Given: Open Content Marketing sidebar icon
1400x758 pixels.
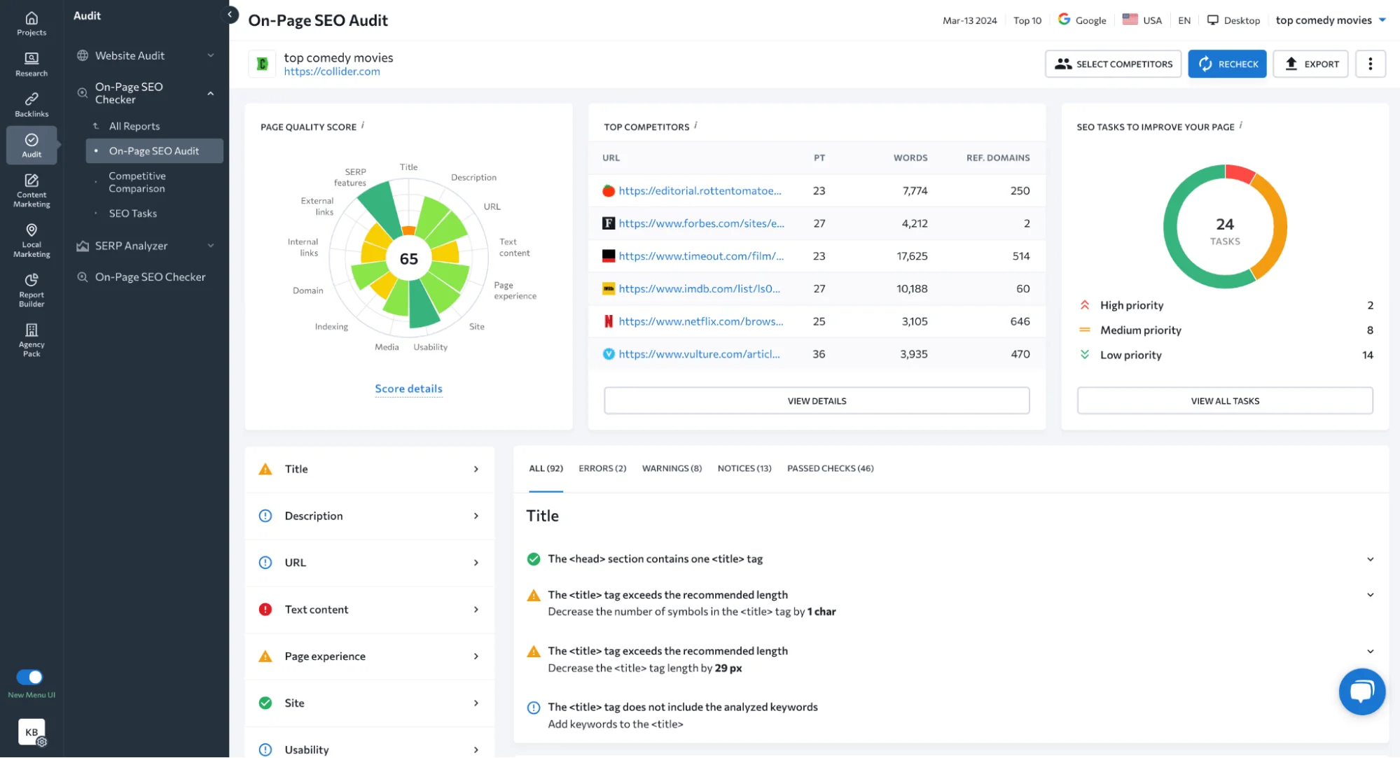Looking at the screenshot, I should pyautogui.click(x=32, y=191).
